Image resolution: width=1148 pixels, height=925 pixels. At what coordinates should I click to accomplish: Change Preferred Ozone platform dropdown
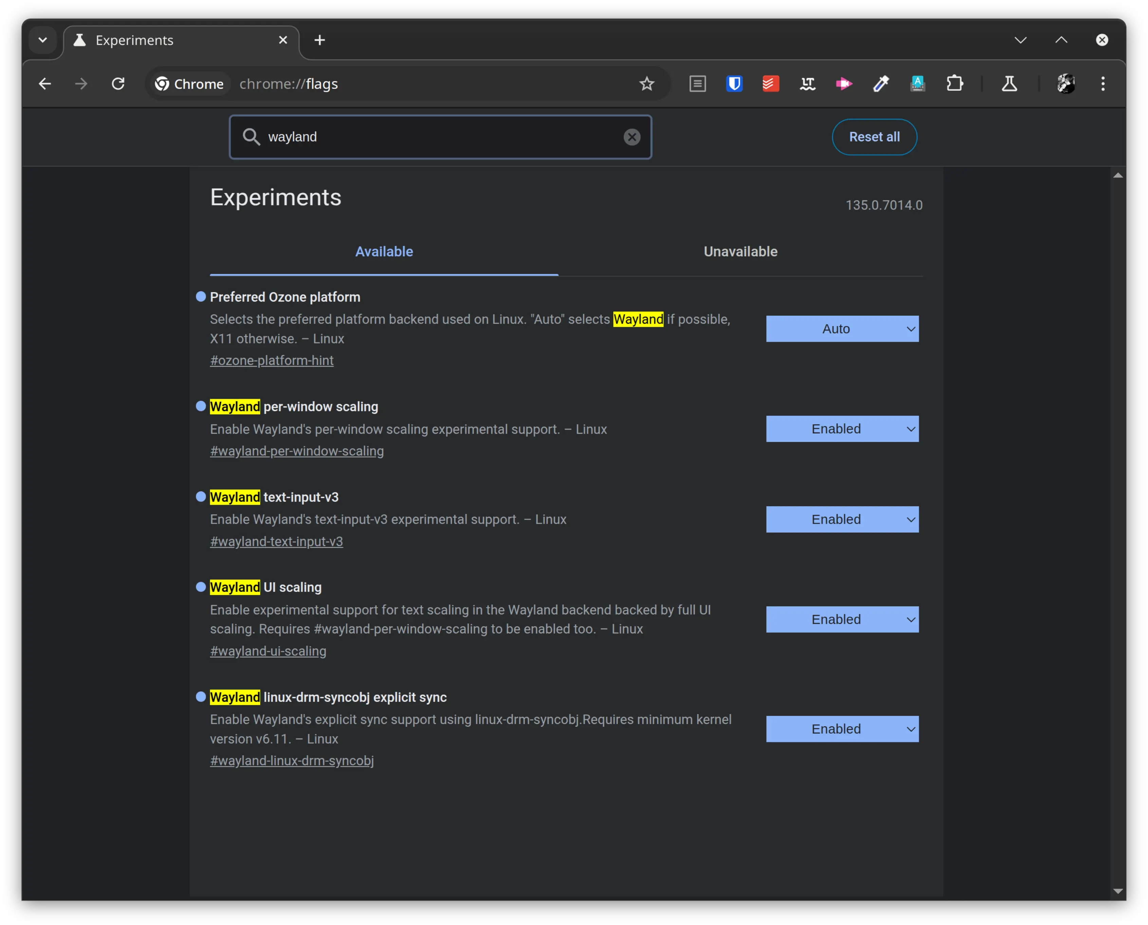tap(843, 328)
